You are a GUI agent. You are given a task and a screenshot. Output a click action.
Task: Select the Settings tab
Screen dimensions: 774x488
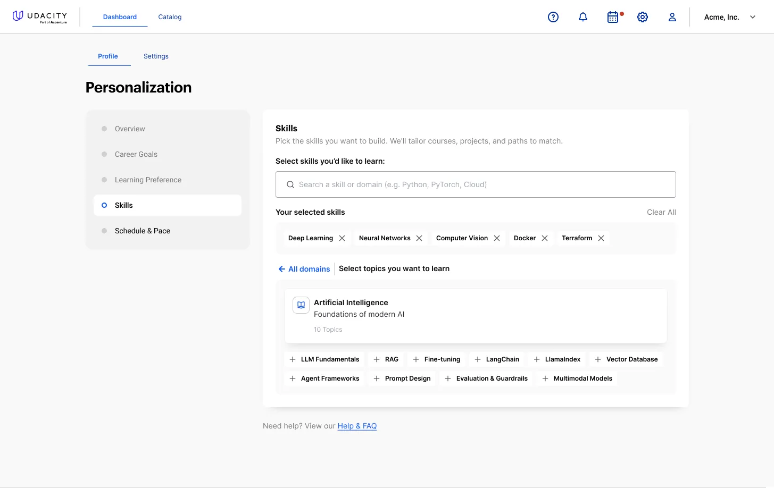[156, 56]
